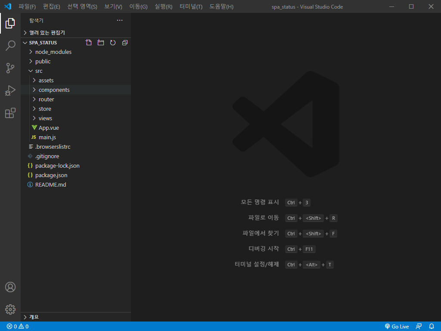441x331 pixels.
Task: Open the 편집(E) menu
Action: click(x=52, y=6)
